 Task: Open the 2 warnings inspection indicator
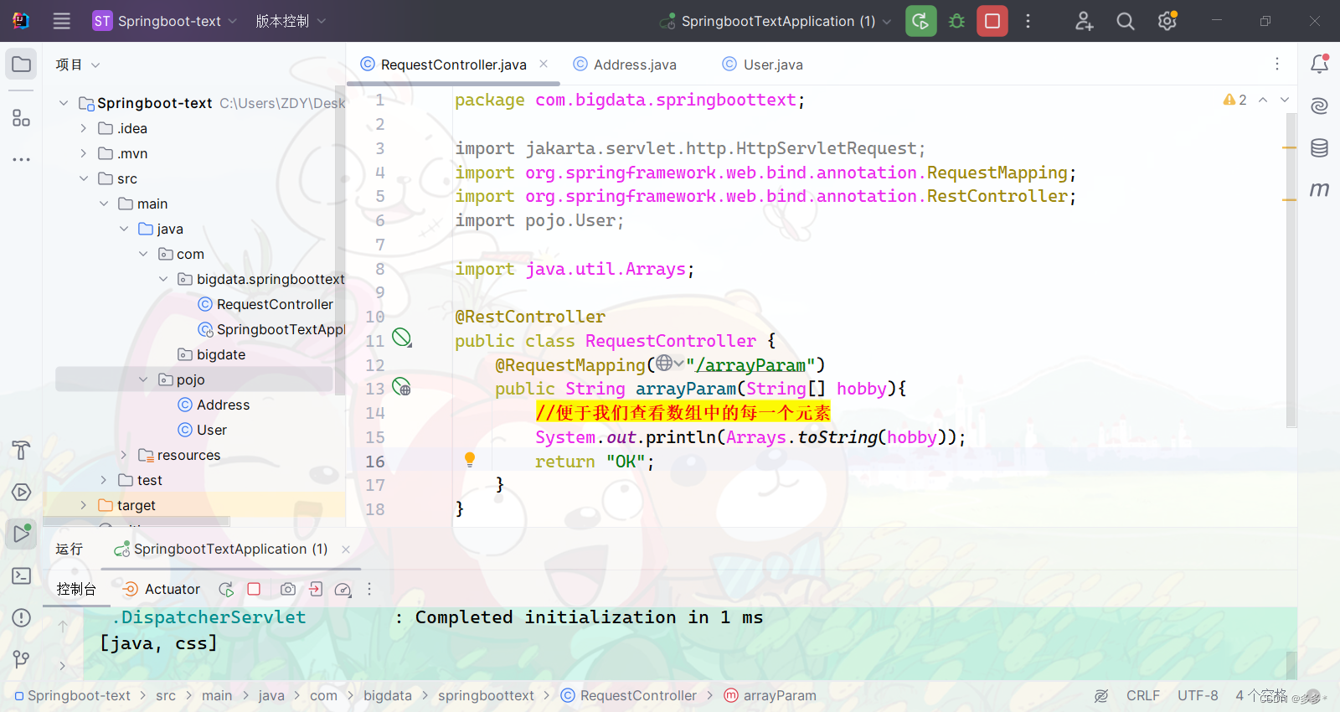pos(1235,100)
